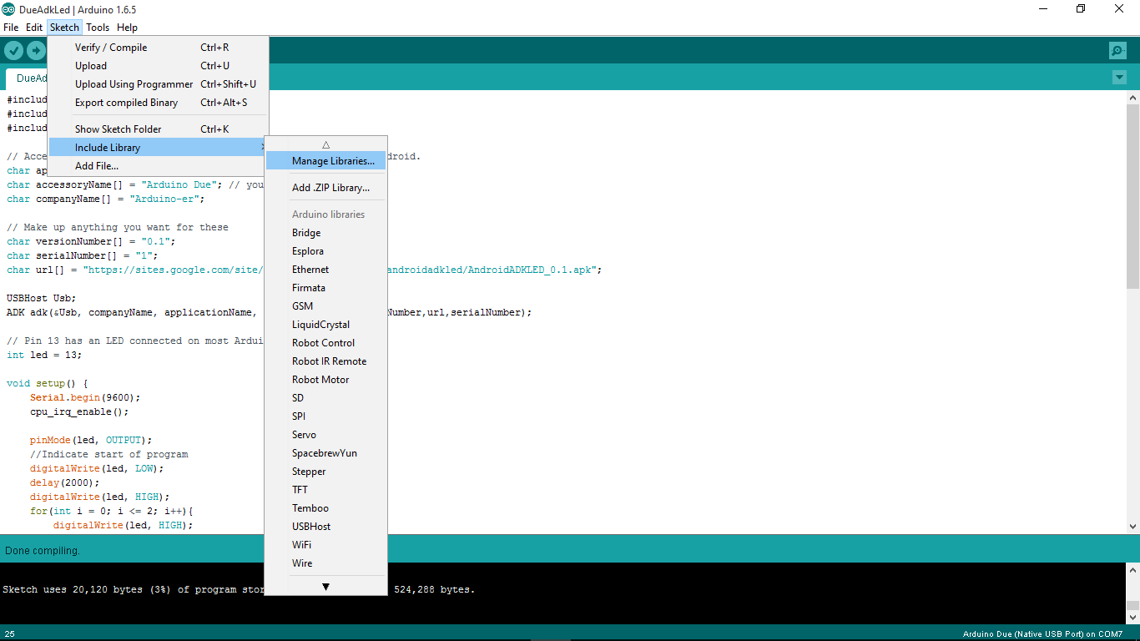Click the 'delay(2000);' code line
The image size is (1140, 641).
pos(65,483)
